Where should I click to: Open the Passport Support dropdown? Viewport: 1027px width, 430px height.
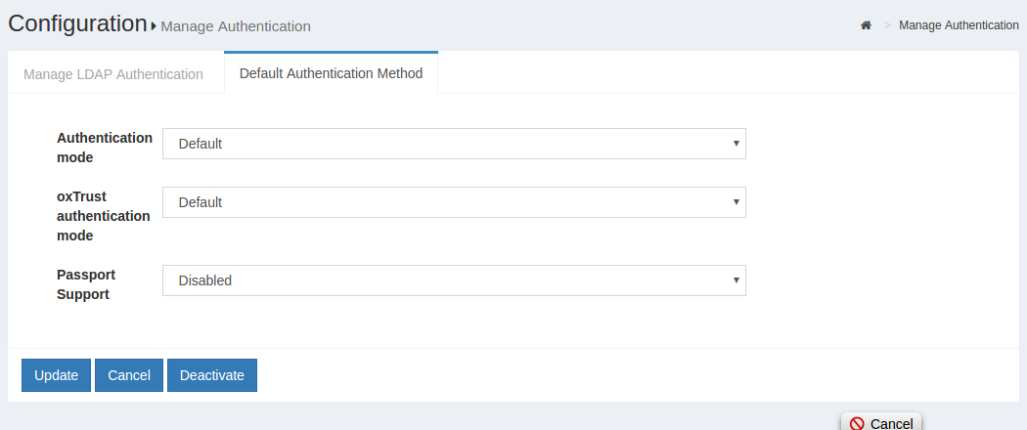click(454, 280)
